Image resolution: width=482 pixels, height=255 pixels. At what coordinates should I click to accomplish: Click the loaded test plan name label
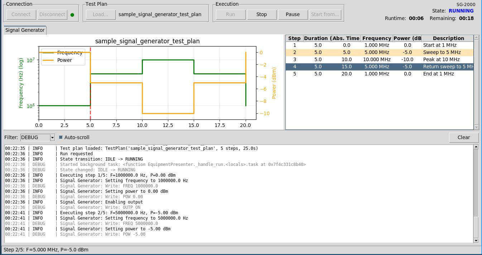160,15
